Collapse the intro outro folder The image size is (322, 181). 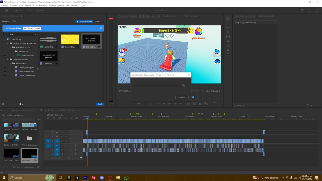pyautogui.click(x=10, y=63)
